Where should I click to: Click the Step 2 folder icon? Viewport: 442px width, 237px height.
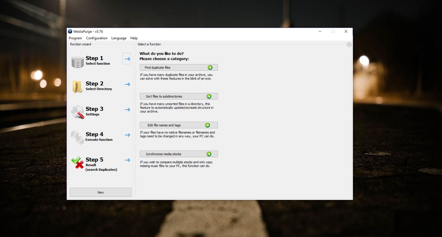(x=77, y=87)
